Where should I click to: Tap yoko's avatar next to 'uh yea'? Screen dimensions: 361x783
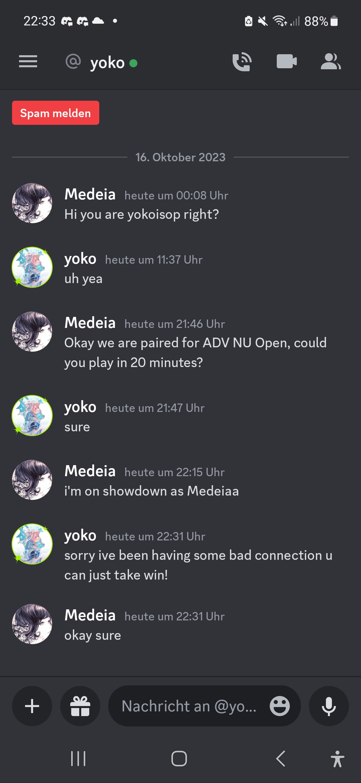(x=32, y=267)
